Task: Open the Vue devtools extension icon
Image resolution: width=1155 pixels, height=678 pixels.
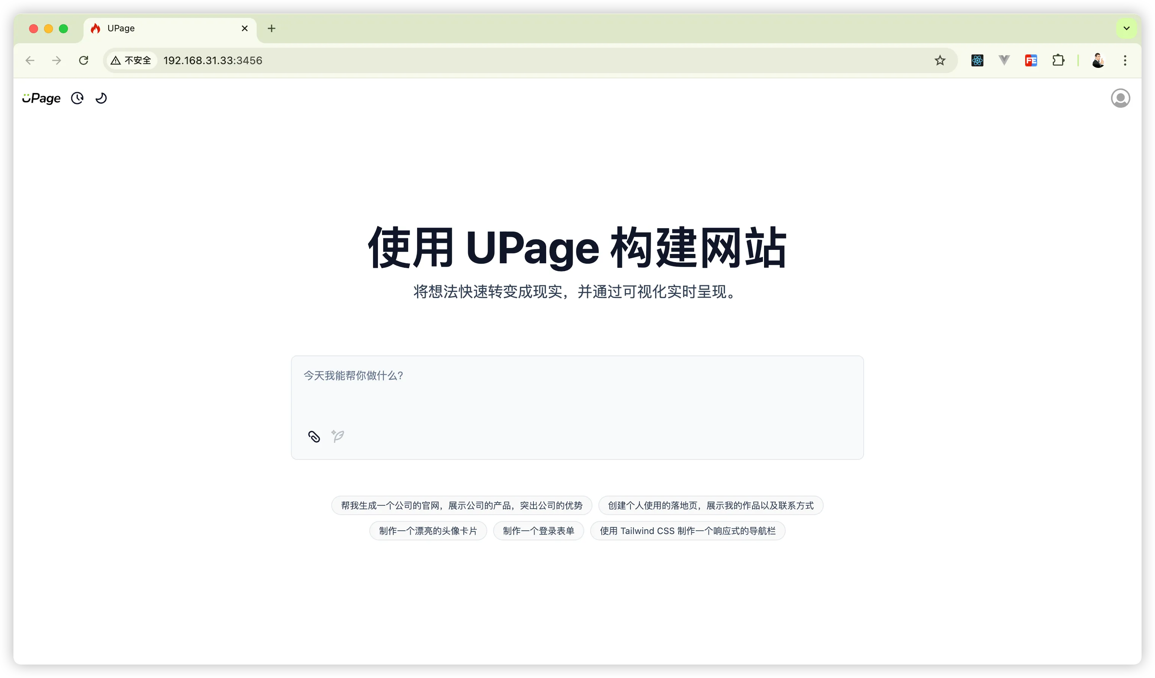Action: click(x=1004, y=60)
